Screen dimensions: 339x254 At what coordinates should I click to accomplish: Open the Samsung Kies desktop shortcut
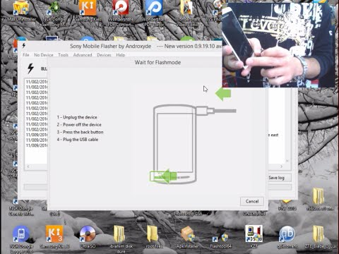pyautogui.click(x=88, y=11)
